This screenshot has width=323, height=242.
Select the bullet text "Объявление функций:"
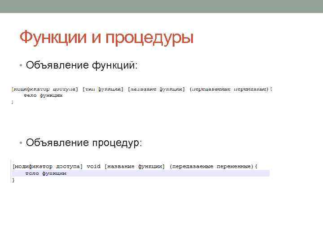[x=82, y=65]
